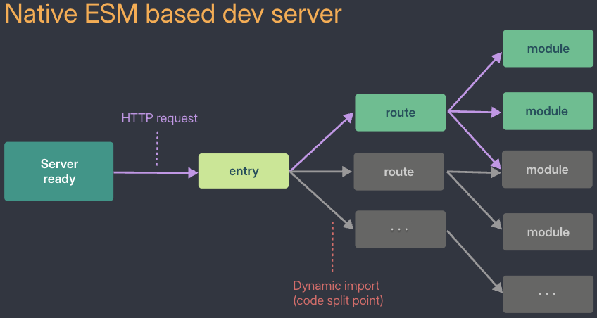
Task: Select the green 'route' box
Action: pyautogui.click(x=400, y=113)
